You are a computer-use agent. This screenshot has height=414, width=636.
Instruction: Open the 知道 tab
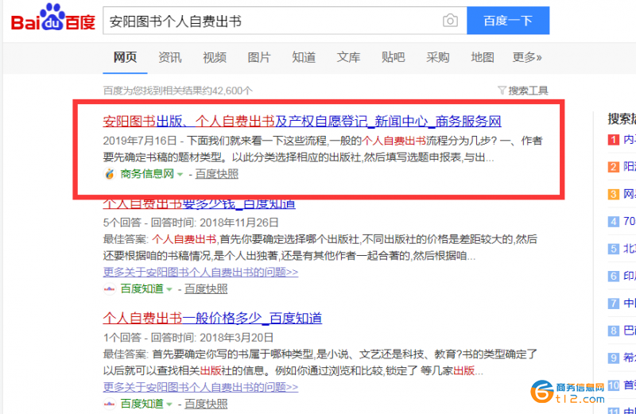point(304,57)
